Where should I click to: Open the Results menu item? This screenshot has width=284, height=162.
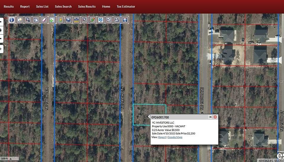pyautogui.click(x=9, y=6)
